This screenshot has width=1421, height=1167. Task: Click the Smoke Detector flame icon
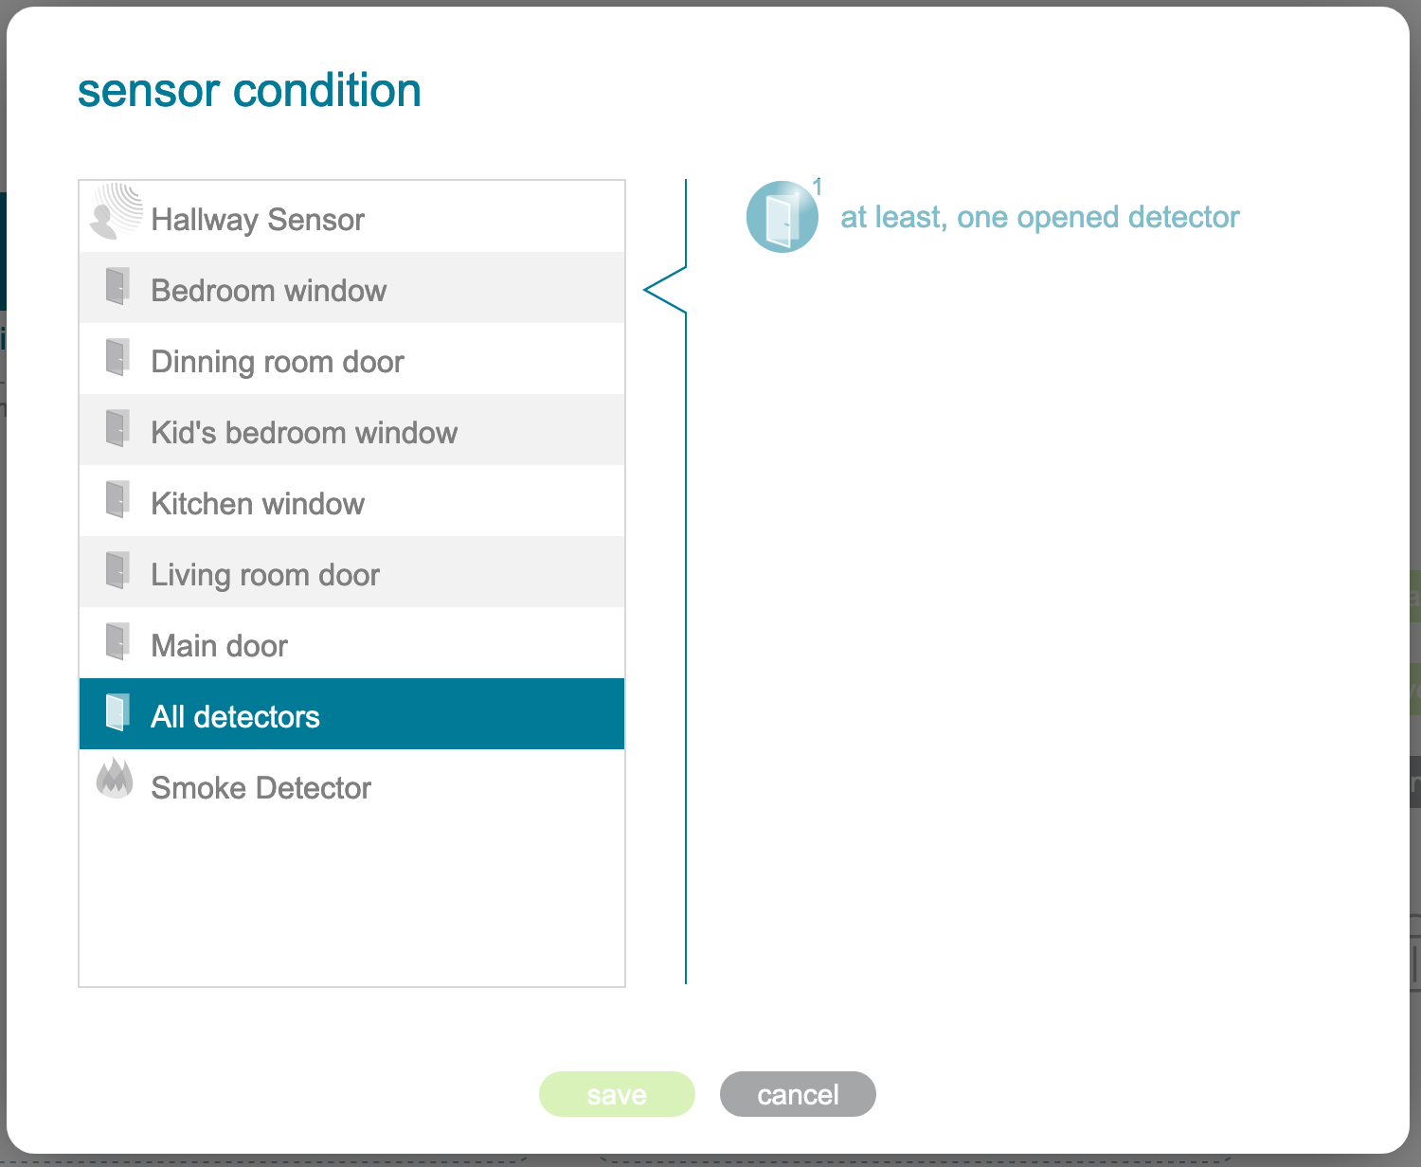(115, 779)
